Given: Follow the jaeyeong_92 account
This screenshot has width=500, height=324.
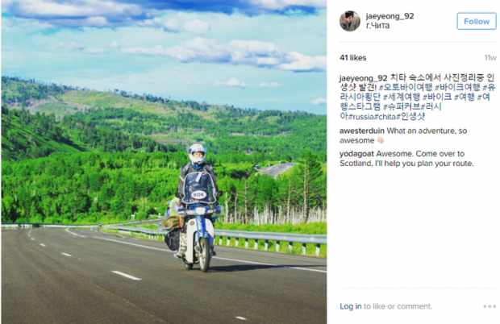Looking at the screenshot, I should pos(477,21).
